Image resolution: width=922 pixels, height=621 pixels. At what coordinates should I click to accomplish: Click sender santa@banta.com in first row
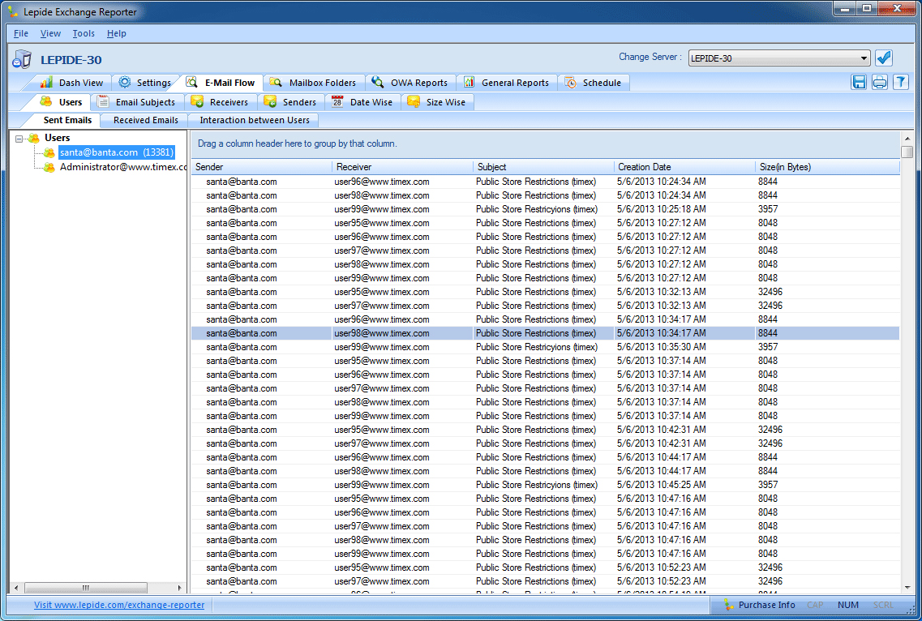(241, 182)
